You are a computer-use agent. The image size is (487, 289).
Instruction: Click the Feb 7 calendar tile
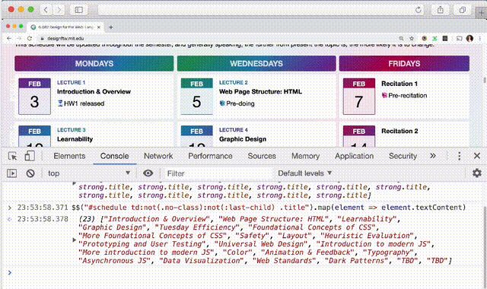[358, 97]
